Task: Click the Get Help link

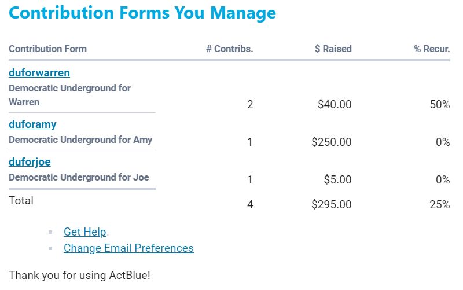Action: [x=85, y=232]
